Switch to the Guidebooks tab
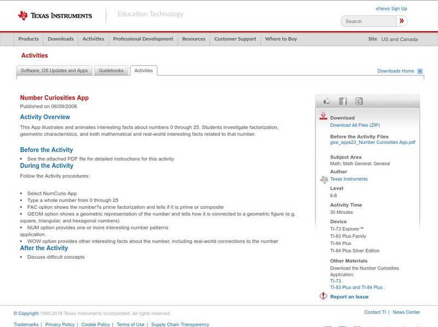This screenshot has width=438, height=327. [x=111, y=71]
